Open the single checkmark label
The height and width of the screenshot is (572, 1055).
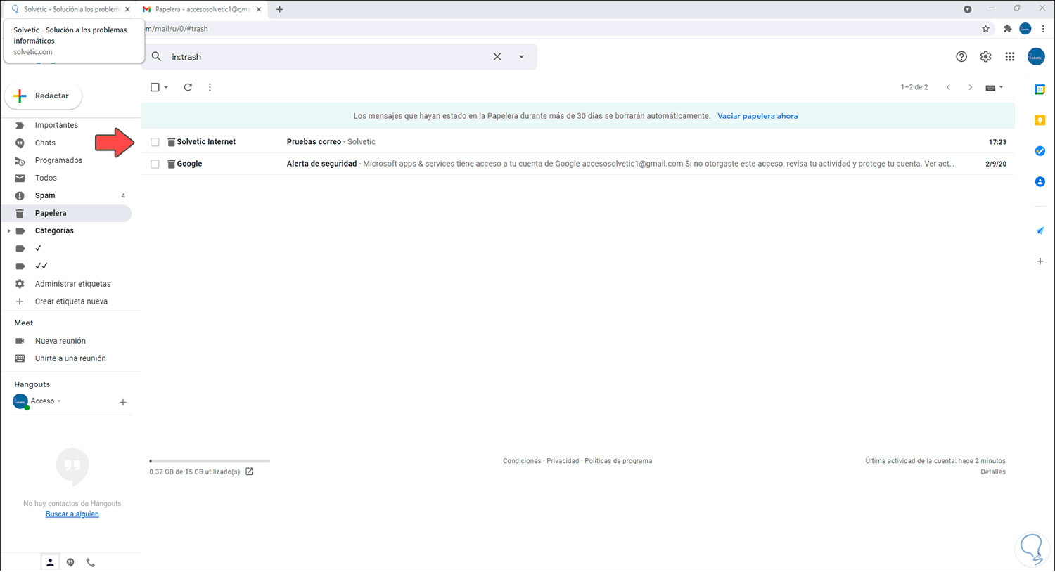[38, 248]
